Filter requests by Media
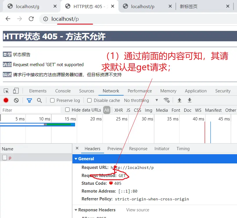The image size is (237, 218). [162, 110]
